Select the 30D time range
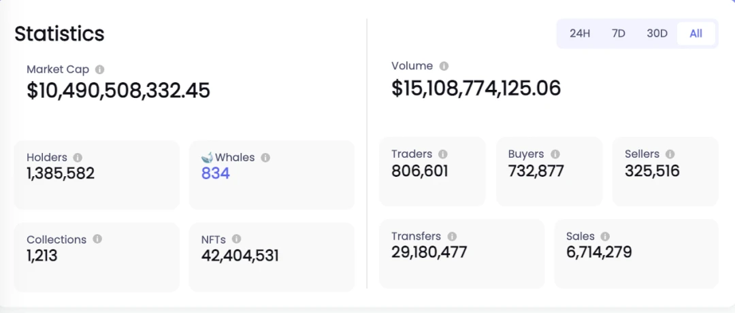735x313 pixels. point(657,34)
